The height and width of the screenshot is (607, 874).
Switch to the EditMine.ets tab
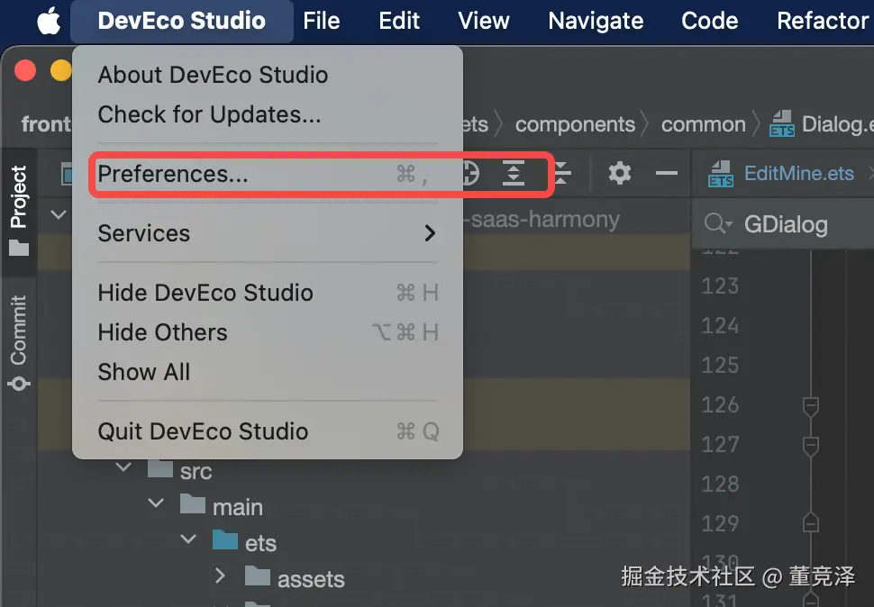[x=798, y=173]
